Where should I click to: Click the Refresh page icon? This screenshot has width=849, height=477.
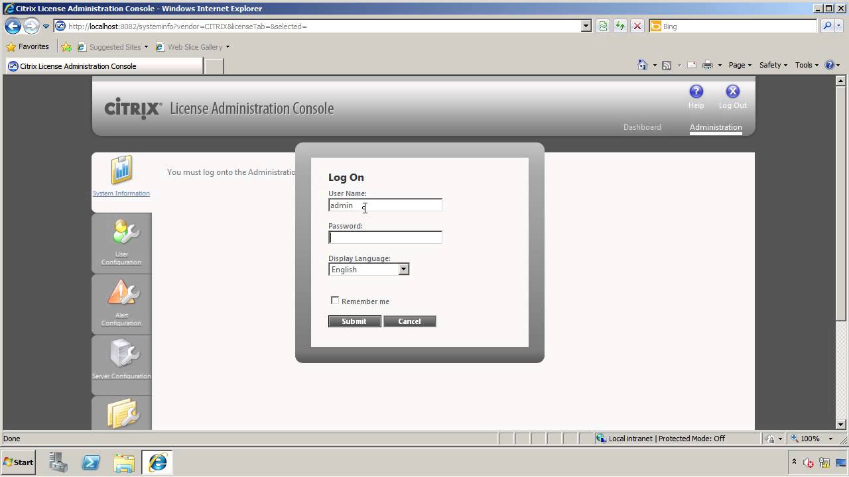pyautogui.click(x=620, y=26)
